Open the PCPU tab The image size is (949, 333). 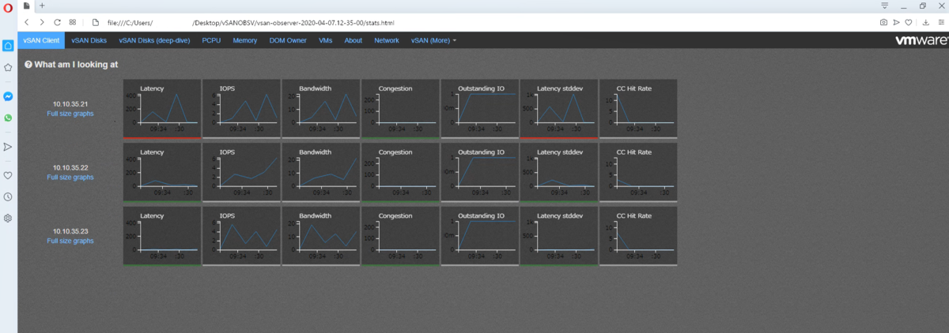coord(211,40)
